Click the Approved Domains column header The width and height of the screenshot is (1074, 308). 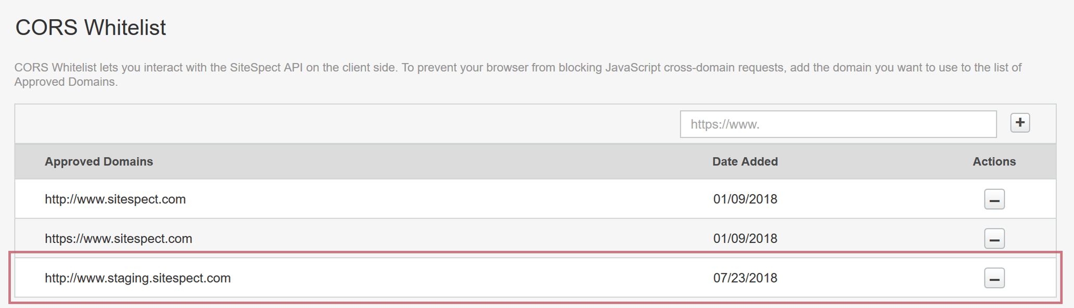pyautogui.click(x=99, y=162)
